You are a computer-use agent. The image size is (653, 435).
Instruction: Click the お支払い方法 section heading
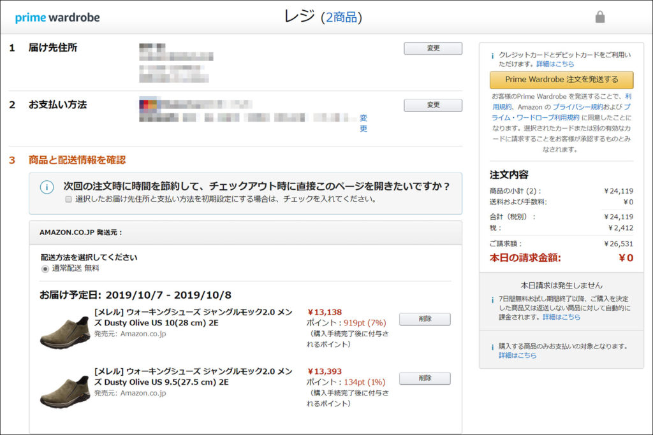coord(57,105)
